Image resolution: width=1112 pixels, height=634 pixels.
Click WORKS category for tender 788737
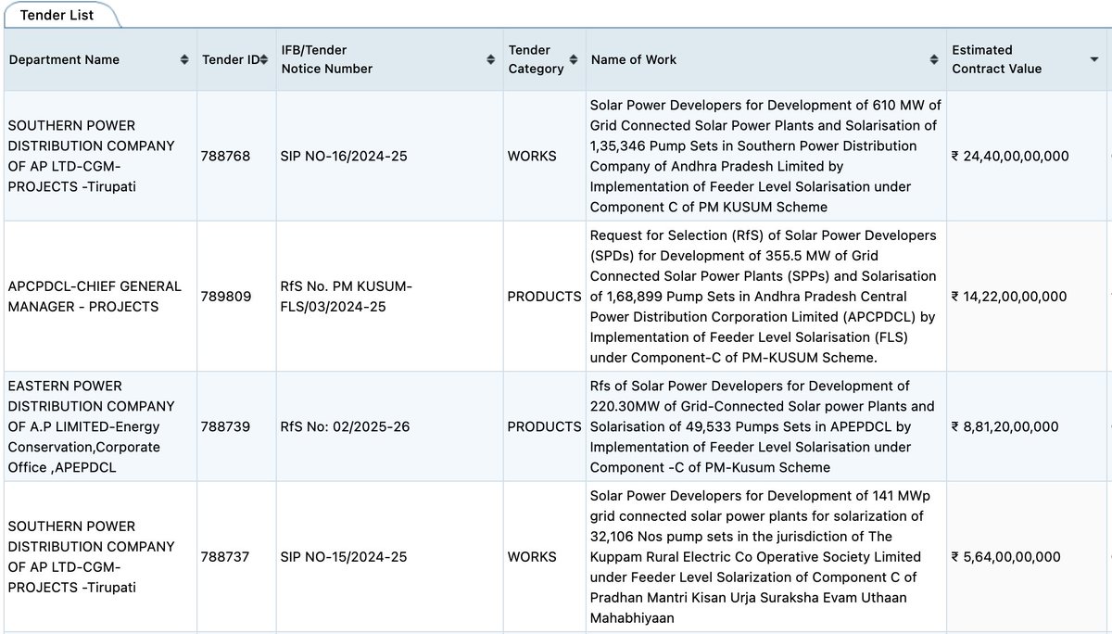[x=532, y=557]
